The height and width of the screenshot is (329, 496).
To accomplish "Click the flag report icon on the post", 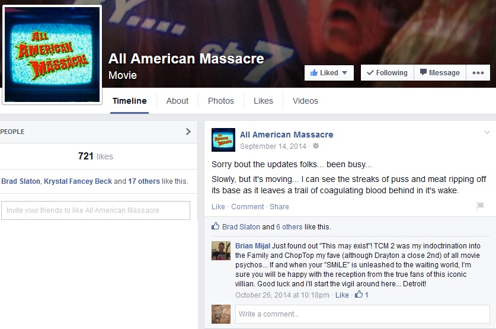I will (480, 206).
